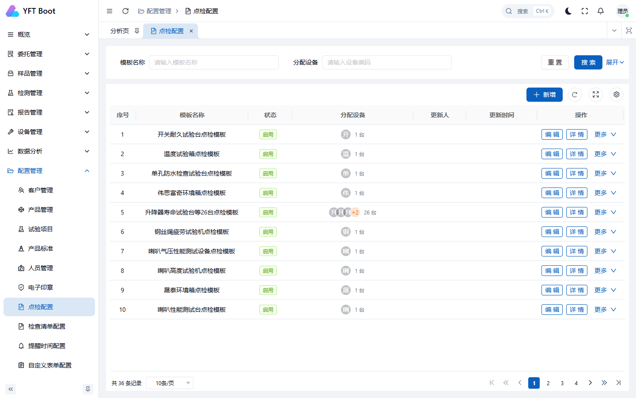Image resolution: width=636 pixels, height=398 pixels.
Task: Go to next page arrow
Action: point(591,383)
